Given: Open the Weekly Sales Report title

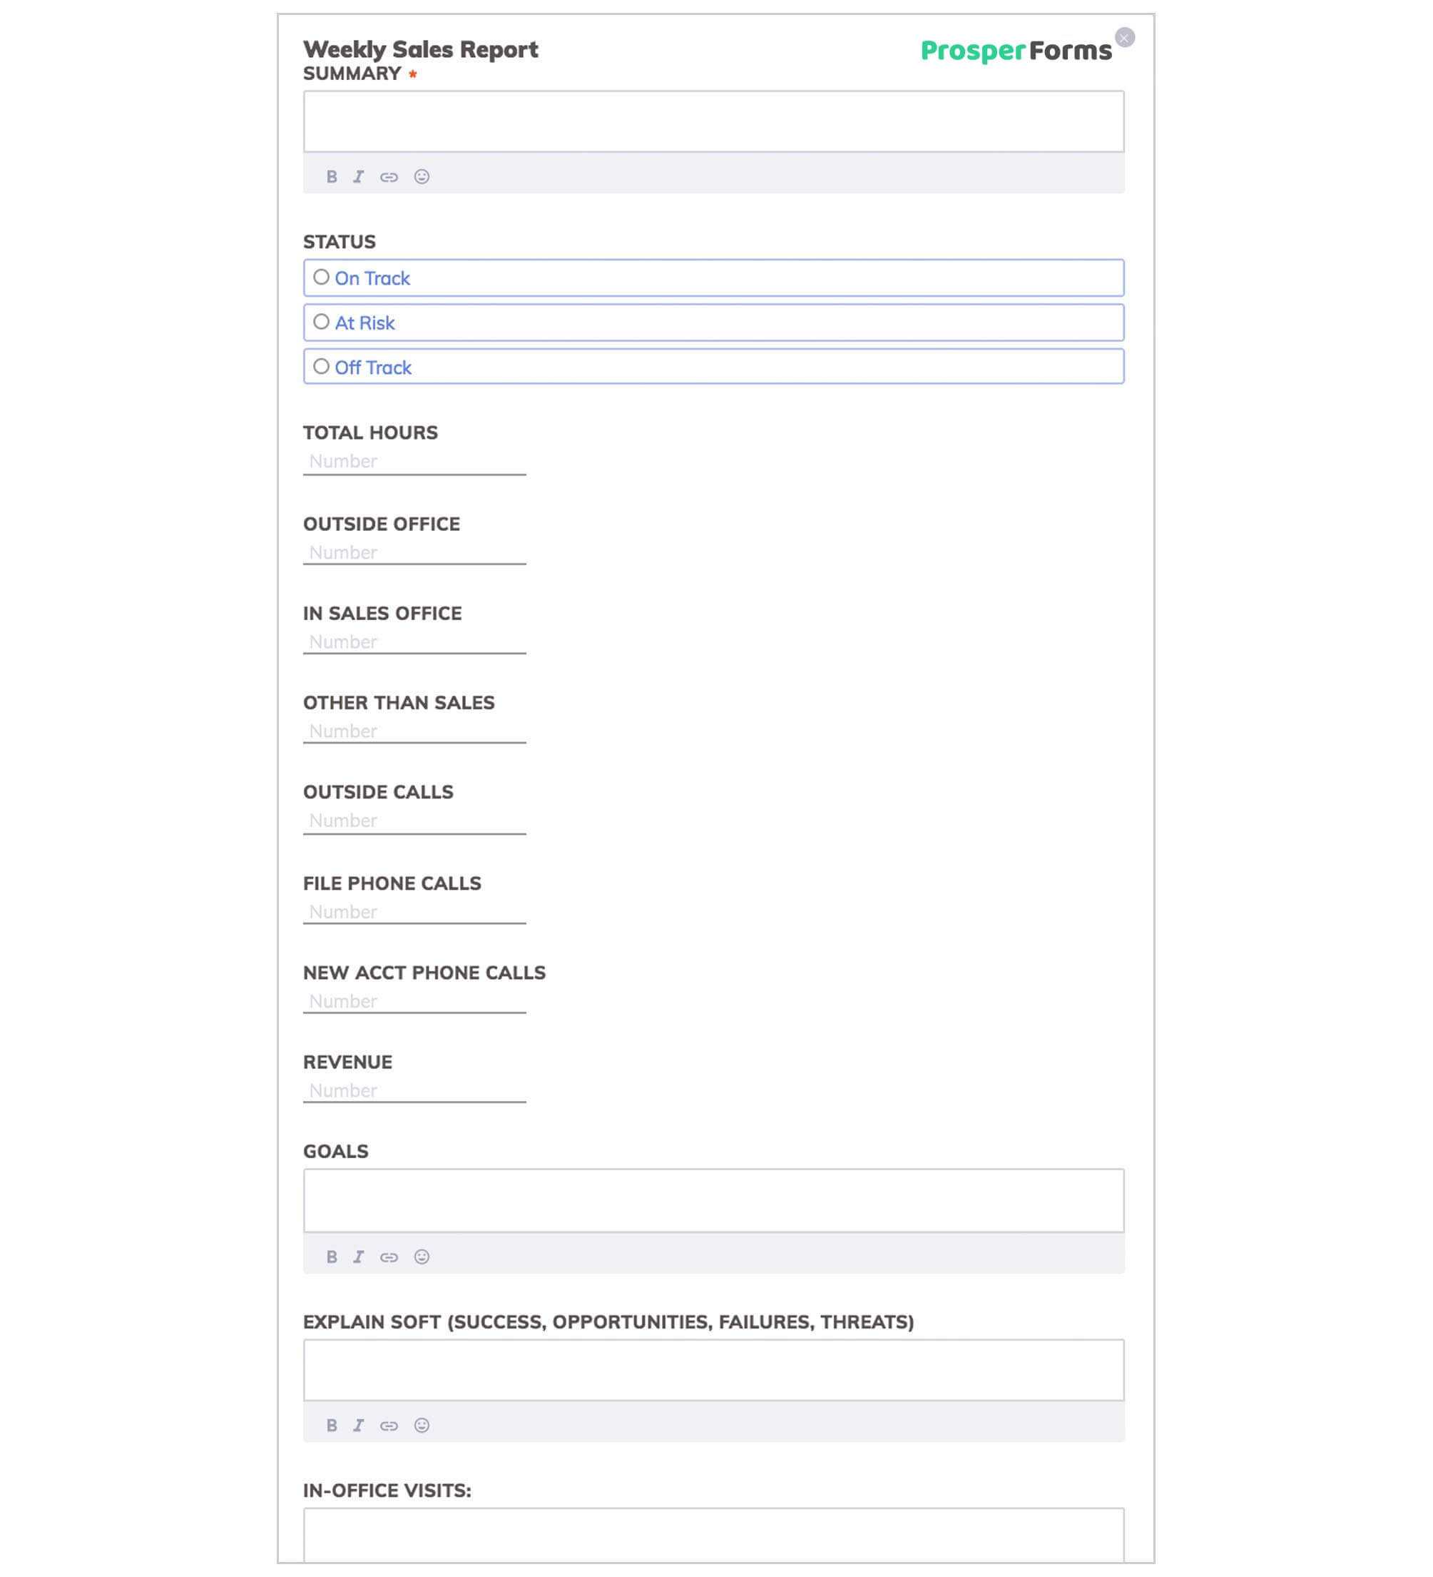Looking at the screenshot, I should 420,48.
